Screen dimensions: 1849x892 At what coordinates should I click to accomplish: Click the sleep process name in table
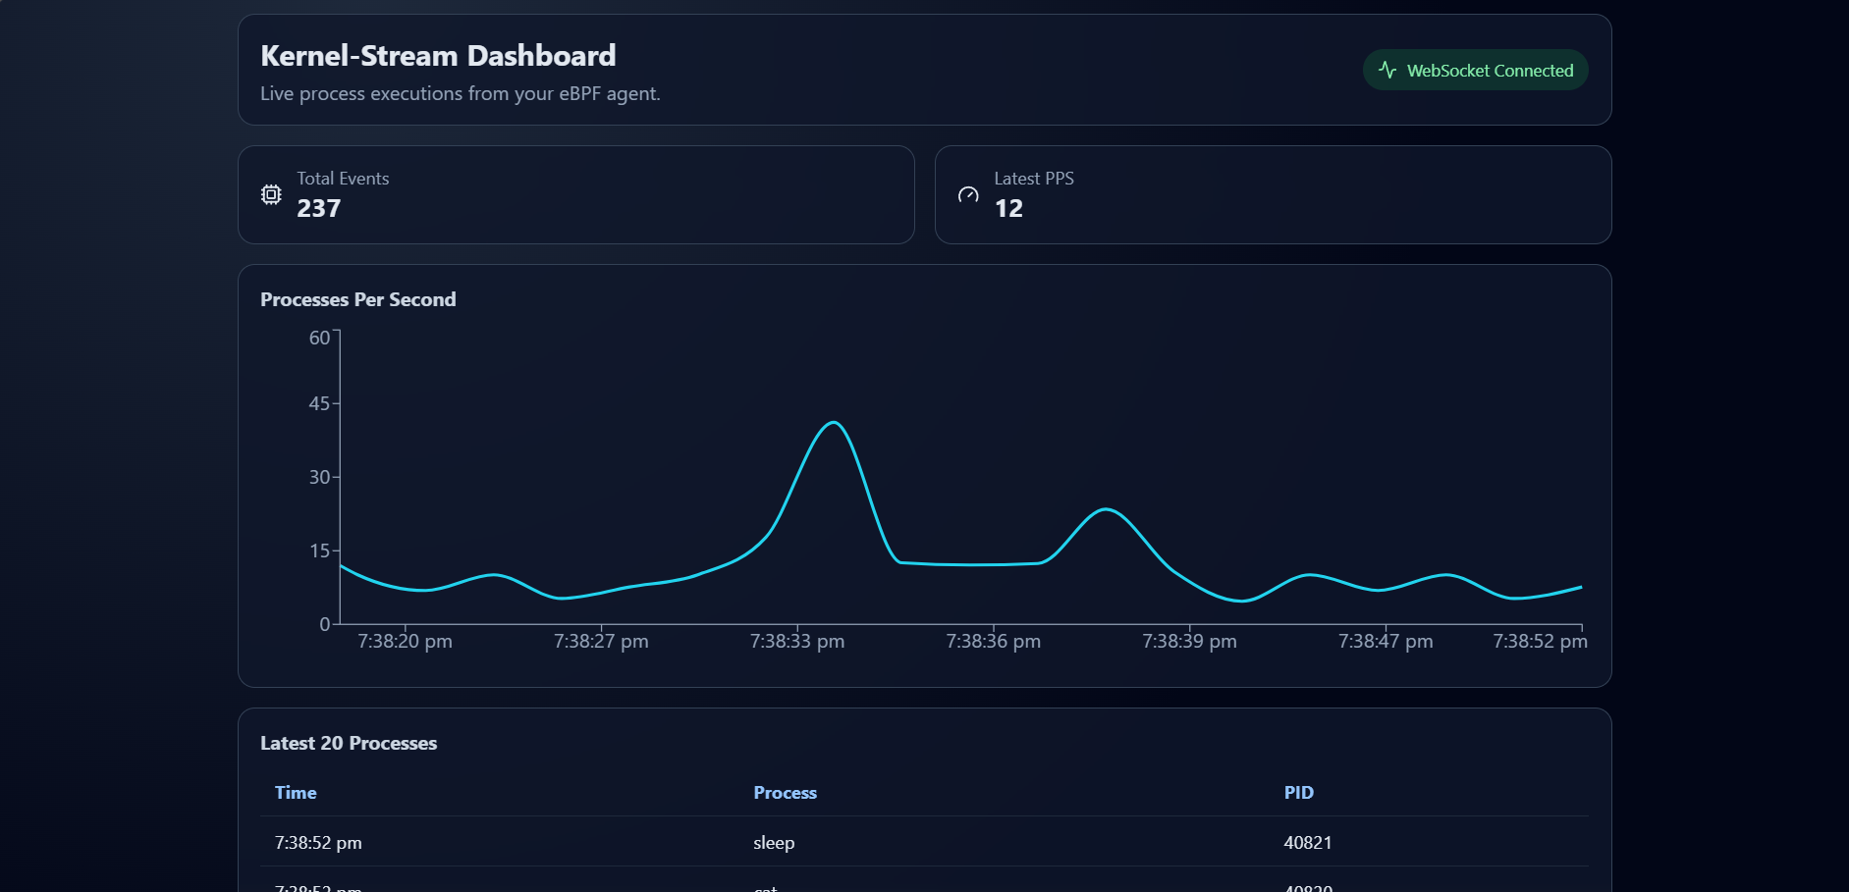click(x=774, y=843)
